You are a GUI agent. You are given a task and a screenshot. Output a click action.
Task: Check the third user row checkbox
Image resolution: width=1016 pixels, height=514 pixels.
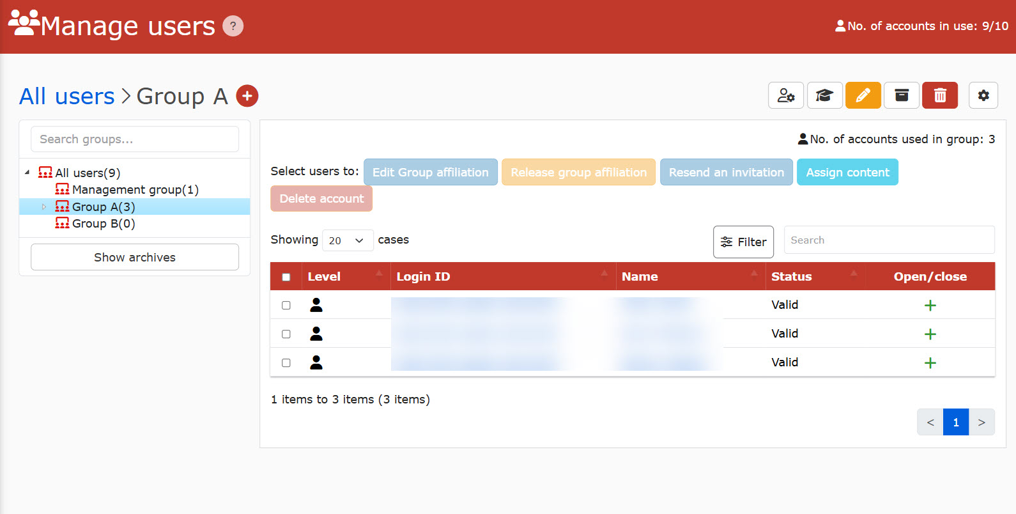[x=286, y=363]
